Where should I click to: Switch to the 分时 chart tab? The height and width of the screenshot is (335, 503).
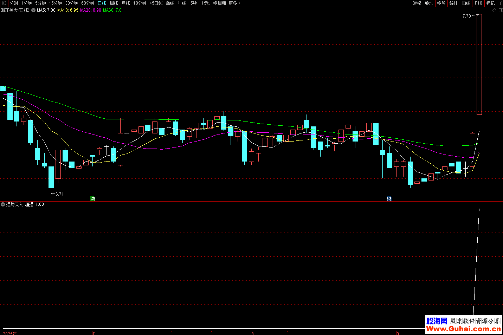click(14, 3)
